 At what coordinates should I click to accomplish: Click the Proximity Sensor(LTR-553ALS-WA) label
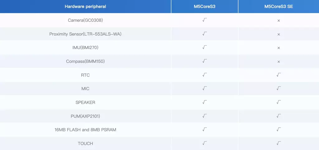pyautogui.click(x=85, y=34)
